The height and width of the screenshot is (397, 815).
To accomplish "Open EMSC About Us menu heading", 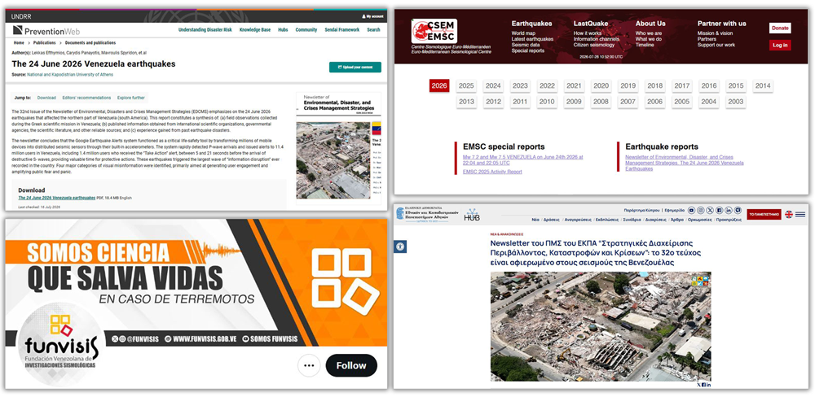I will [x=650, y=24].
